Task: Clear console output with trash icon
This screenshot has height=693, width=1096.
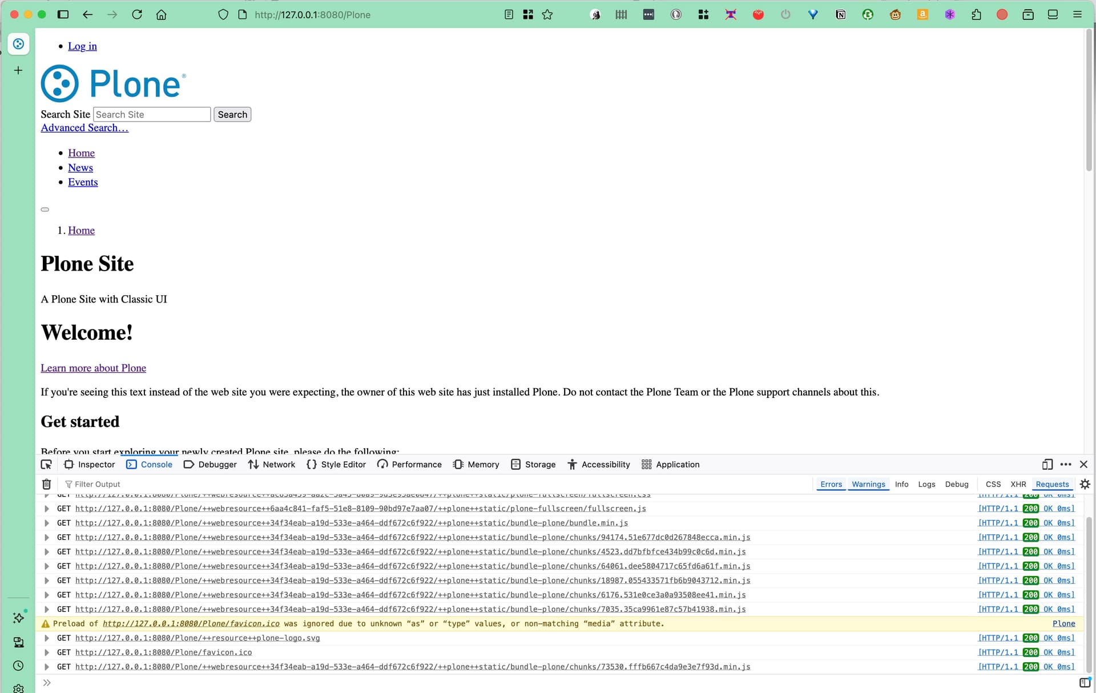Action: click(x=47, y=484)
